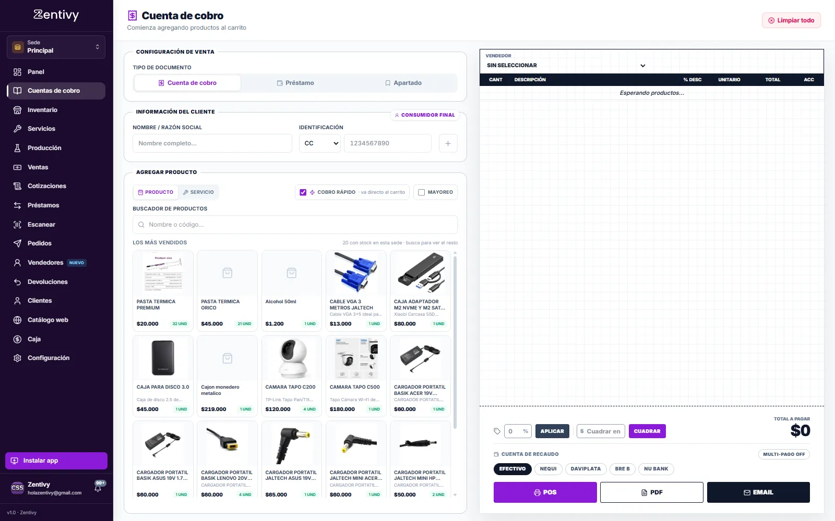Toggle Multi-pago off switch
This screenshot has height=521, width=835.
click(x=784, y=454)
